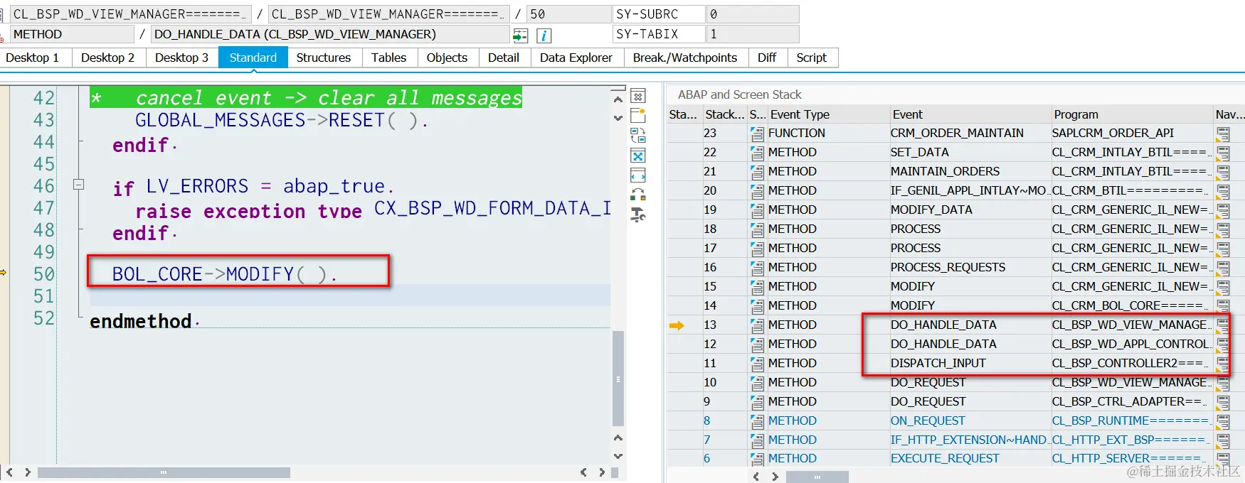This screenshot has width=1245, height=483.
Task: Select the Standard tab
Action: tap(253, 58)
